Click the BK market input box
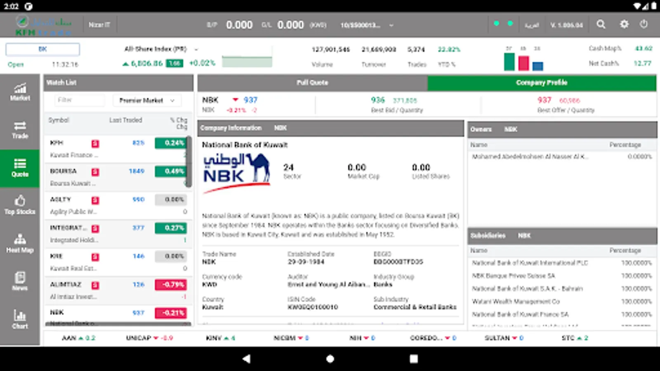This screenshot has width=660, height=371. click(42, 49)
